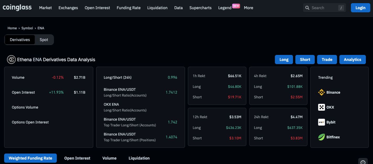This screenshot has height=164, width=373.
Task: Click the Coinglass logo
Action: point(17,8)
